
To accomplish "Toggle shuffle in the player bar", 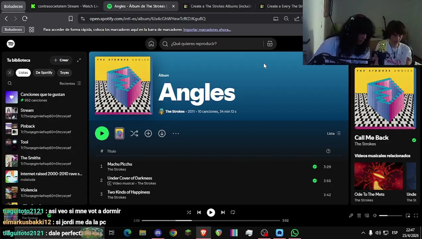I will click(x=189, y=212).
